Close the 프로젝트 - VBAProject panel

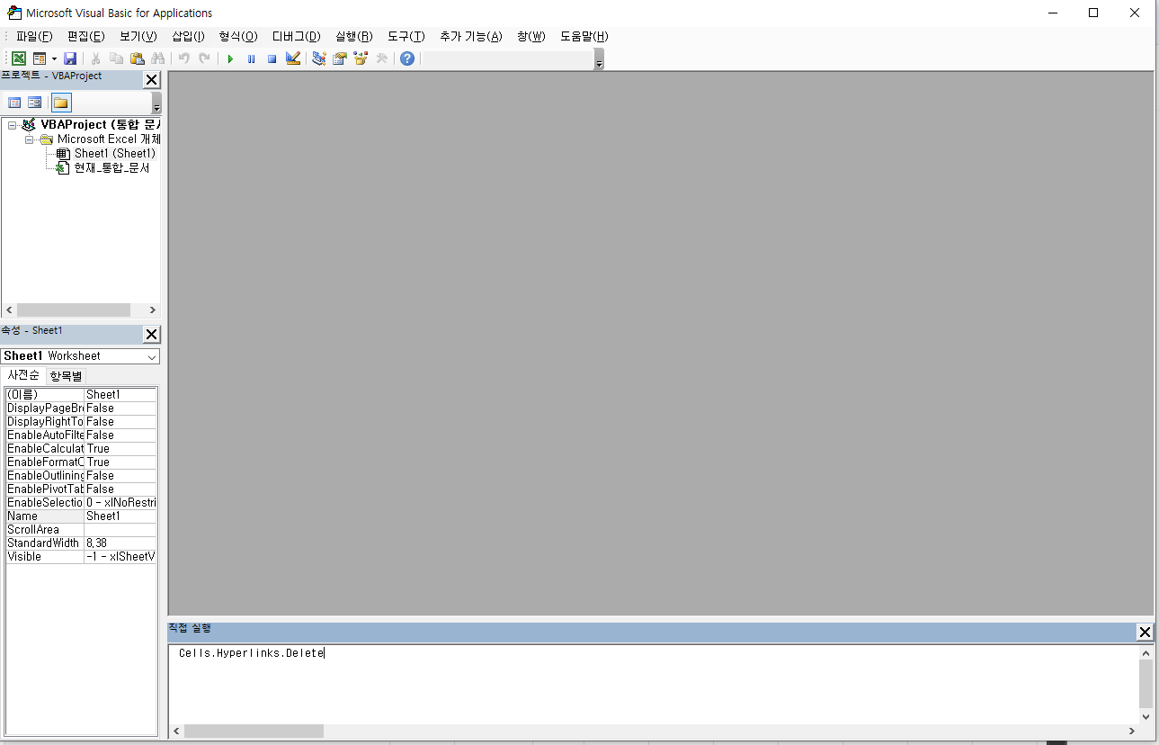coord(152,80)
